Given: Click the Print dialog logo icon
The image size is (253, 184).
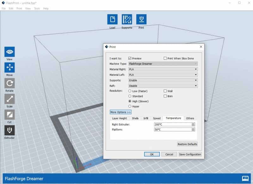Looking at the screenshot, I should point(107,47).
